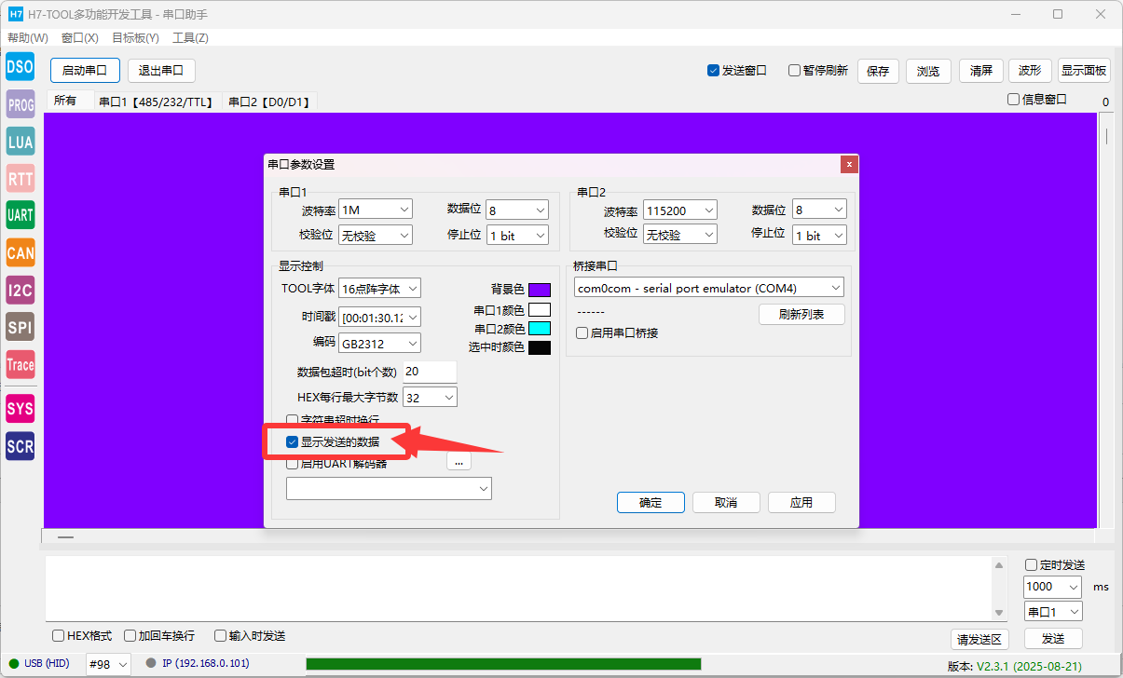This screenshot has width=1123, height=678.
Task: Open the I2C tool icon
Action: click(x=20, y=290)
